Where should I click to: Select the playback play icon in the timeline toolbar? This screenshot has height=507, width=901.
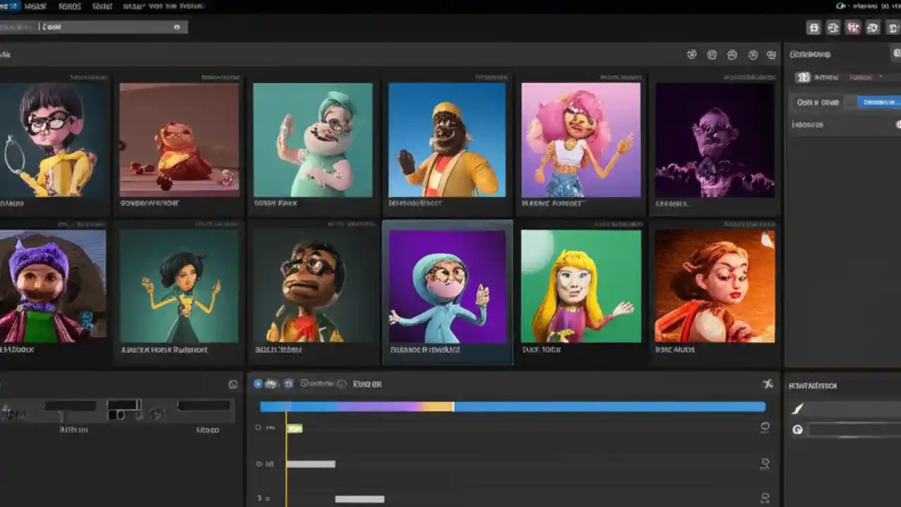pyautogui.click(x=258, y=384)
